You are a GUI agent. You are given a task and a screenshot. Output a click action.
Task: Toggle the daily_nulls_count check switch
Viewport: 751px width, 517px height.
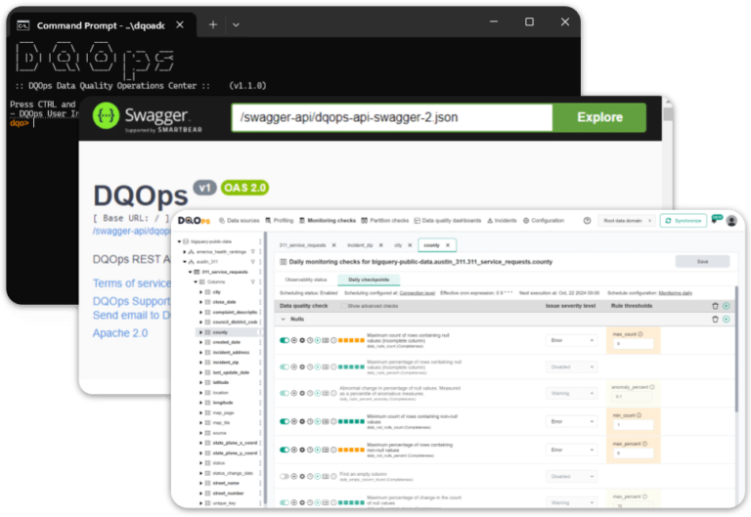285,340
